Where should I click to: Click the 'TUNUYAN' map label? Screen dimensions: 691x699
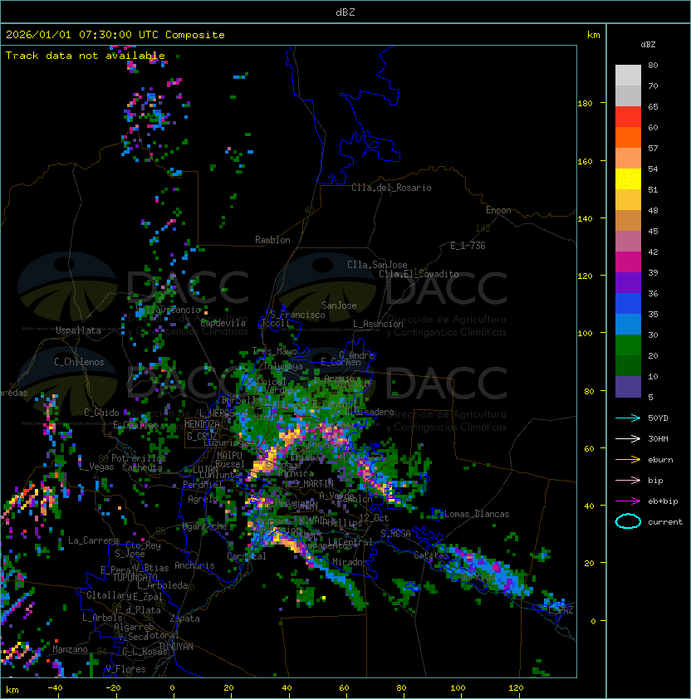[176, 647]
